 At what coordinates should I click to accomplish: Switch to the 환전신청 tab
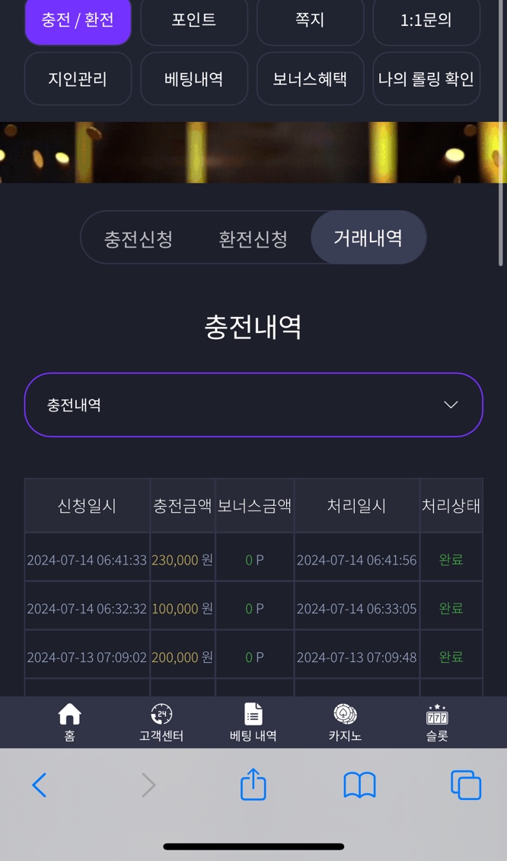(x=253, y=238)
